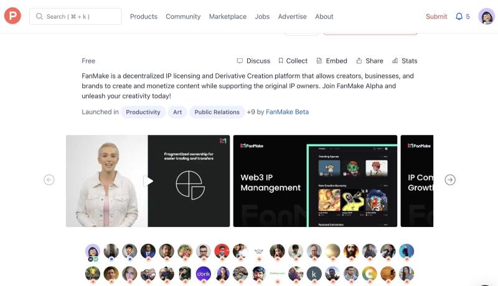The width and height of the screenshot is (498, 286).
Task: Click the '+9' more topics text
Action: pyautogui.click(x=251, y=112)
